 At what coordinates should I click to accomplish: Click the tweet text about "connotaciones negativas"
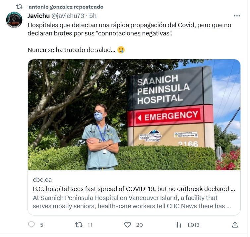[129, 29]
